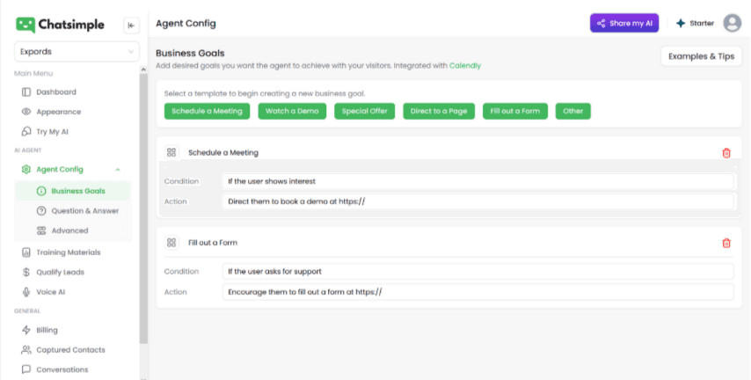Click the Agent Config menu label
Screen dimensions: 751x380
pyautogui.click(x=60, y=169)
